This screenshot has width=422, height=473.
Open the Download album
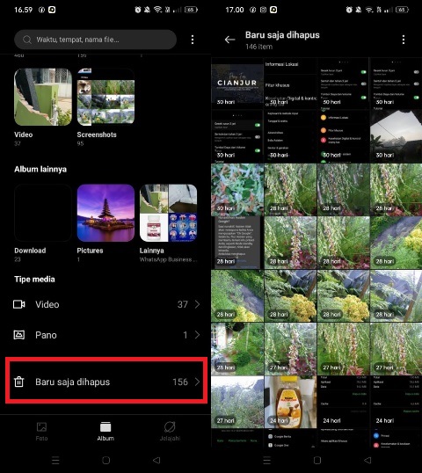click(x=43, y=213)
